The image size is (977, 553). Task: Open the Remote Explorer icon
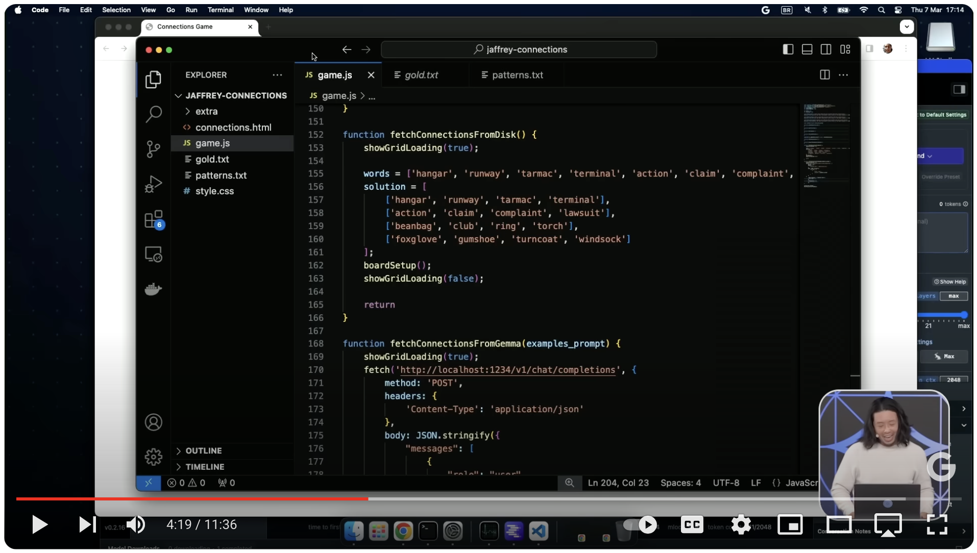coord(153,254)
